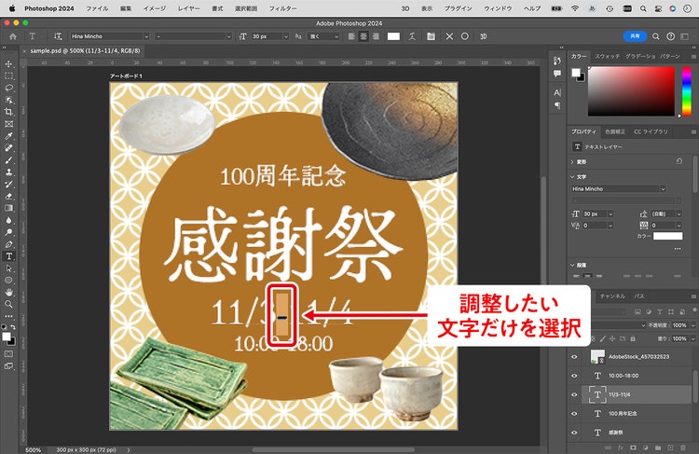
Task: Open font style dropdown in options bar
Action: click(228, 36)
